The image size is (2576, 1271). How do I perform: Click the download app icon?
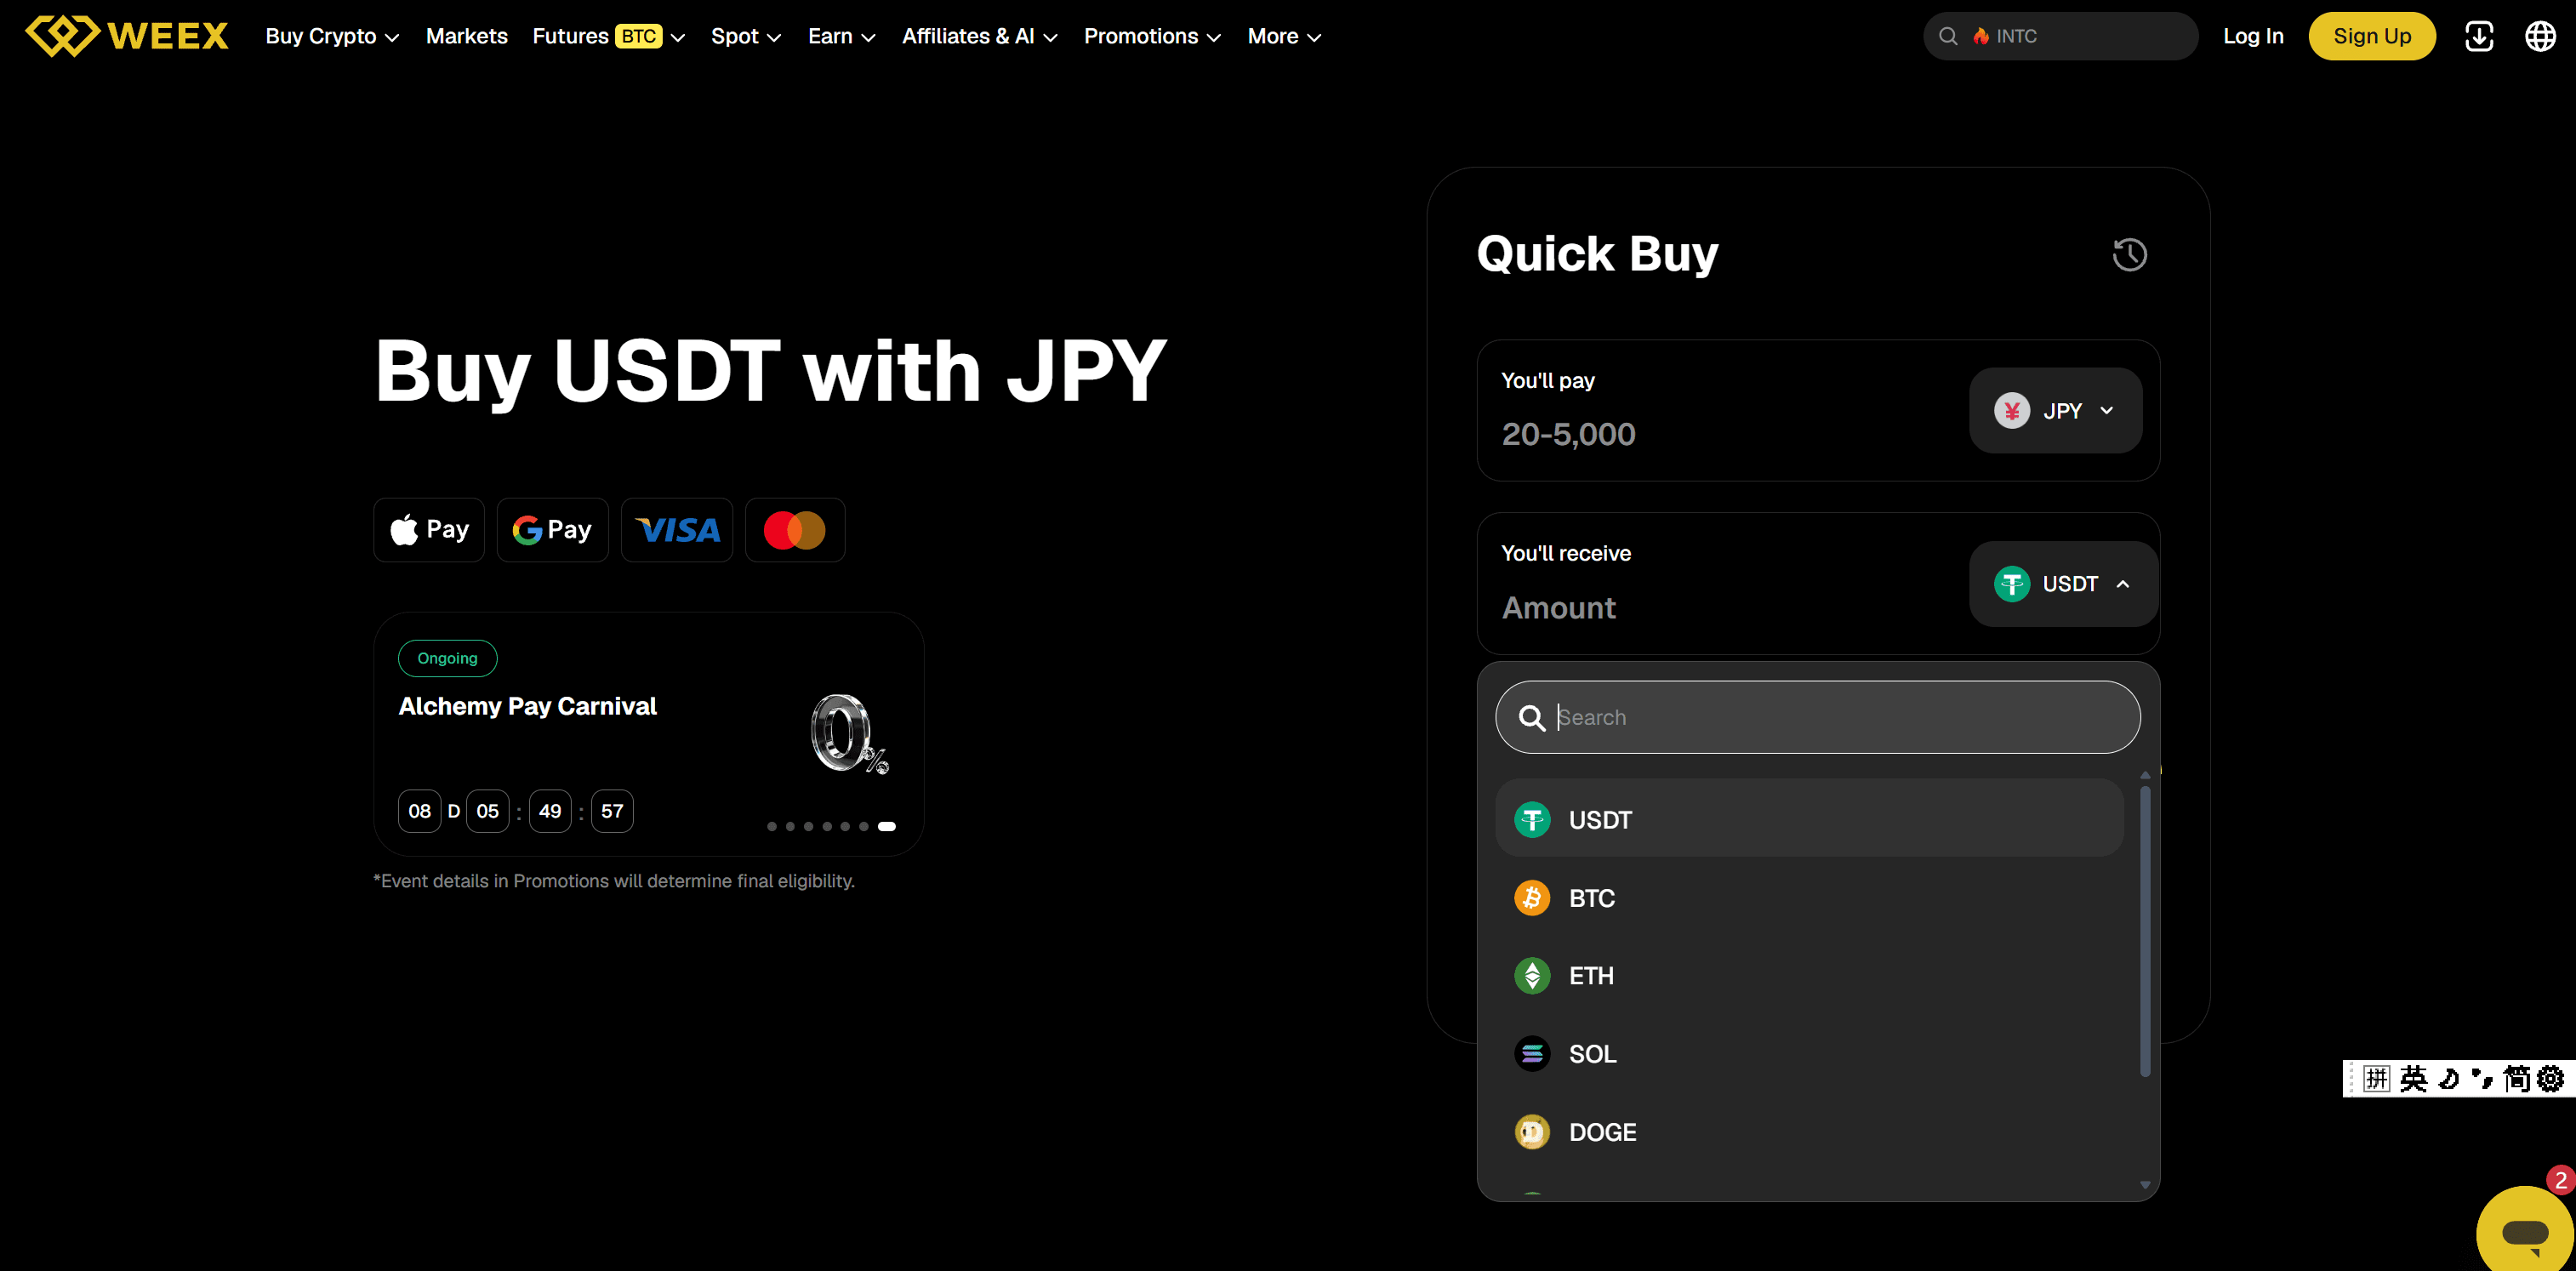[2479, 37]
